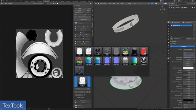Select the Cavity bake mode
This screenshot has height=110, width=196.
pyautogui.click(x=107, y=51)
